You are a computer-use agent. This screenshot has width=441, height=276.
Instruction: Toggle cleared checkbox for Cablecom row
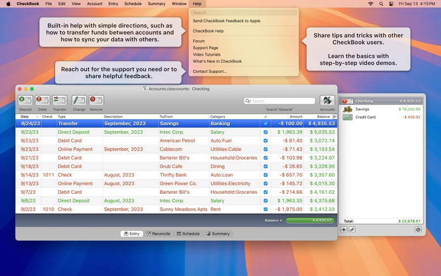266,149
